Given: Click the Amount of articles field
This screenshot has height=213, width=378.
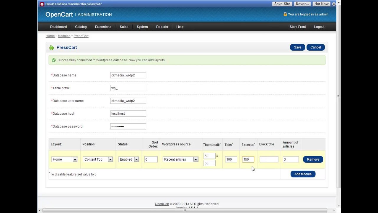Looking at the screenshot, I should point(291,159).
